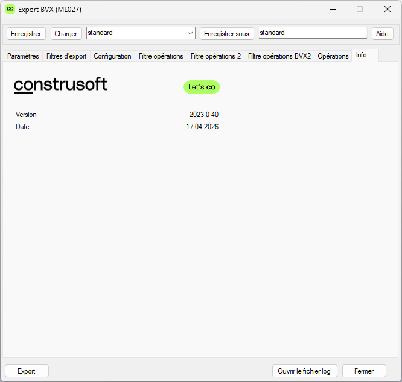Open Aide help button

click(x=382, y=34)
